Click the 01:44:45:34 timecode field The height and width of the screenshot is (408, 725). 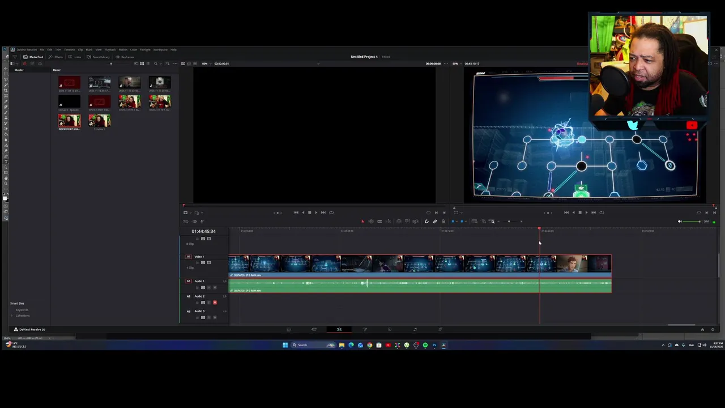click(203, 231)
